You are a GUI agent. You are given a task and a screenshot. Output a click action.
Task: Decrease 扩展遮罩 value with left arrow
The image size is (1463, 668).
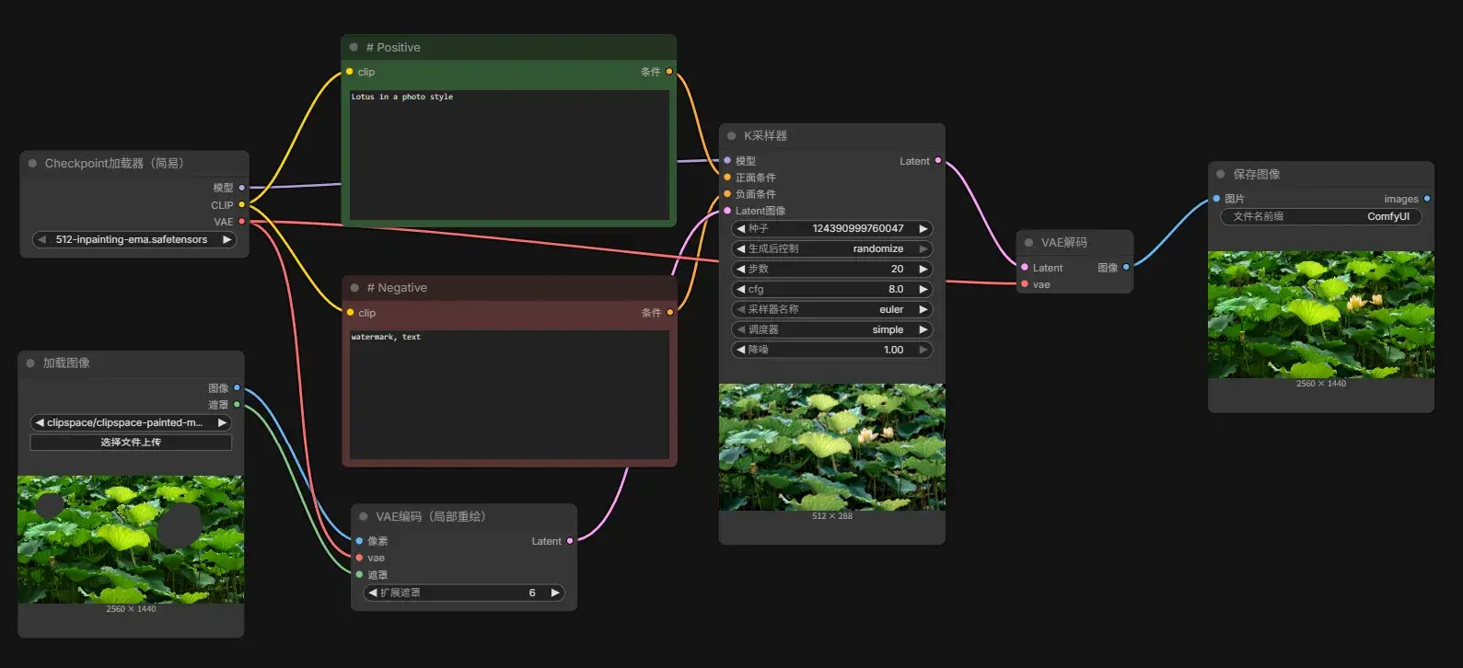coord(373,593)
